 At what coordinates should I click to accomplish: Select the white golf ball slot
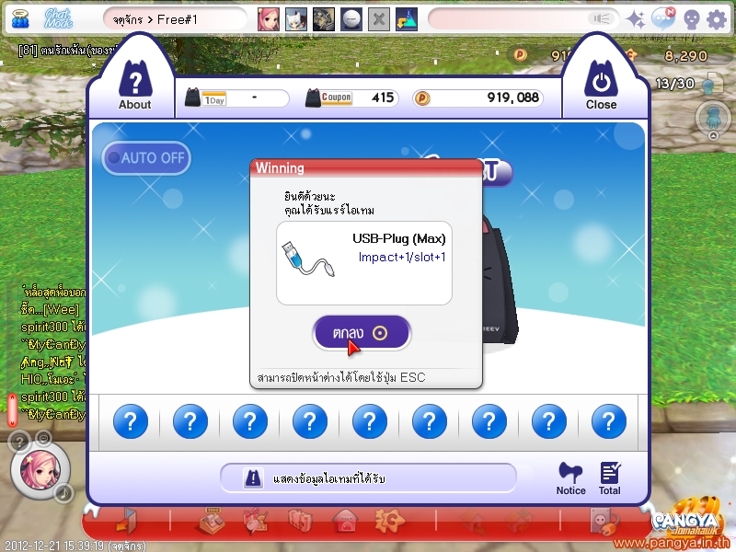[x=351, y=19]
